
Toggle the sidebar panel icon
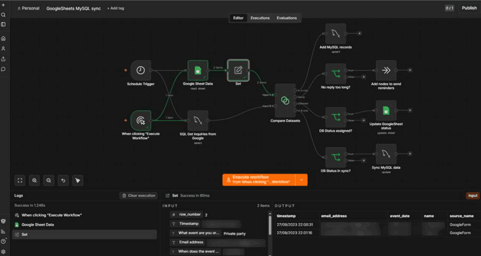[x=3, y=24]
